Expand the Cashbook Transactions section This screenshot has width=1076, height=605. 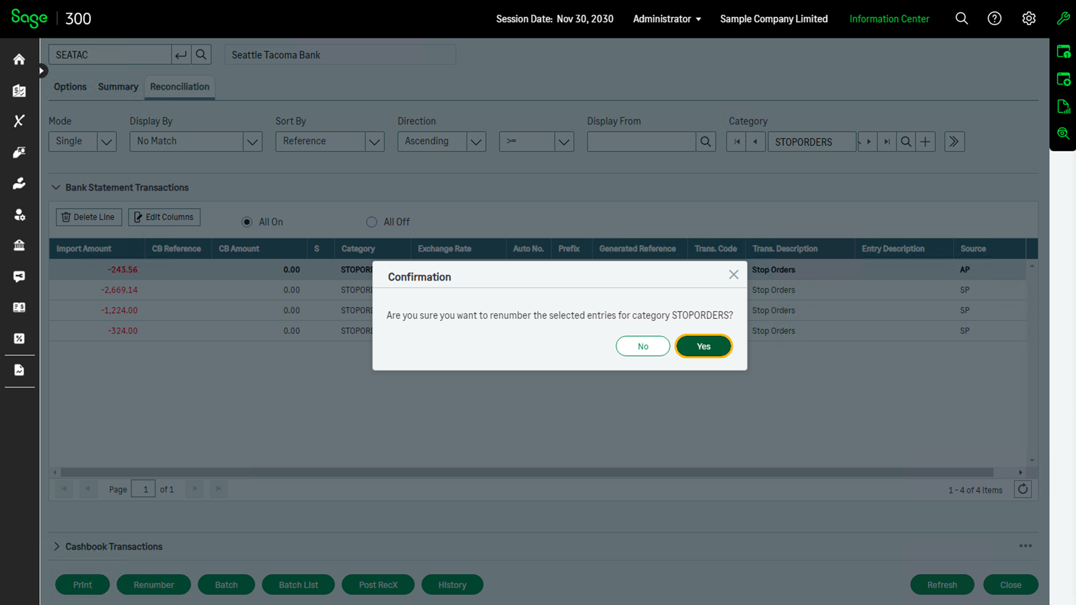tap(57, 546)
